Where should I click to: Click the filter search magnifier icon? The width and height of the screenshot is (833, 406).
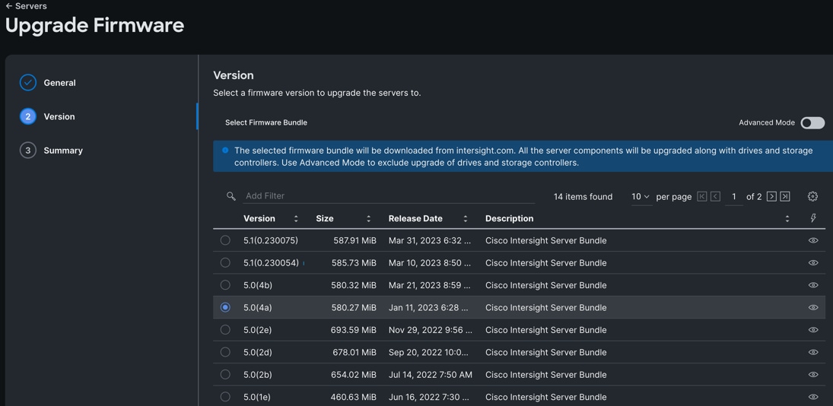coord(231,196)
